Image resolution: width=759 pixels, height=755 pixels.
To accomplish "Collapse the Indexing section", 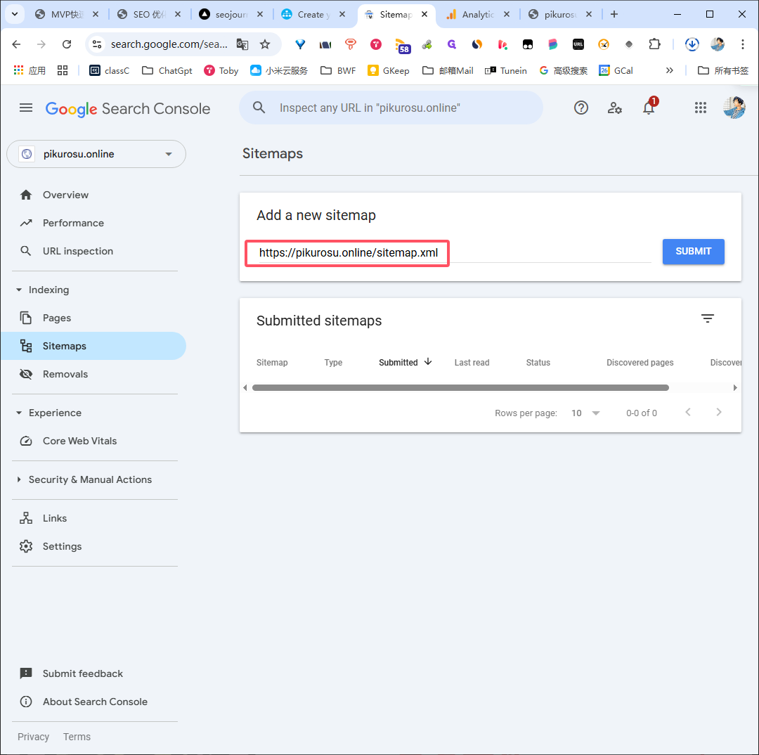I will pos(19,290).
